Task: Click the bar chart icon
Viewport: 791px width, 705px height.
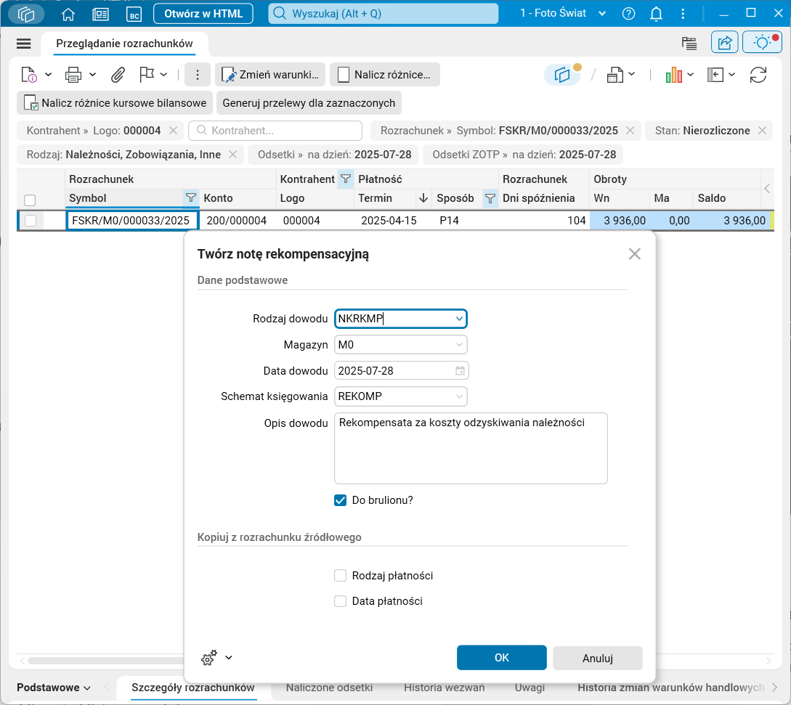Action: 673,75
